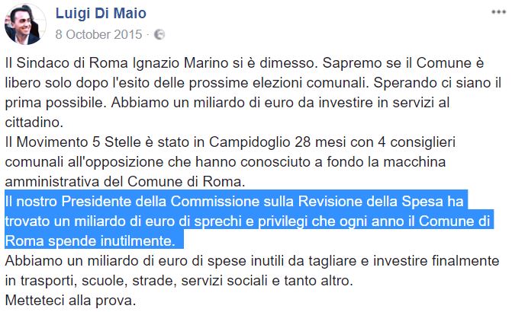The width and height of the screenshot is (512, 312).
Task: Open Luigi Di Maio's profile picture
Action: tap(25, 24)
